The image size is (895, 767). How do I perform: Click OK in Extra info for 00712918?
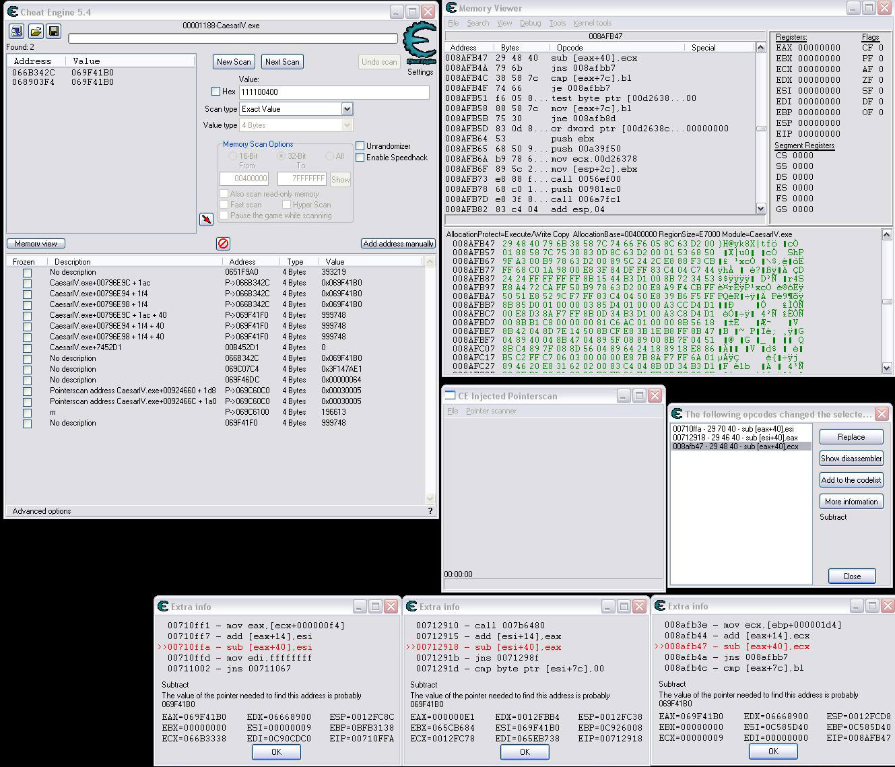(525, 752)
